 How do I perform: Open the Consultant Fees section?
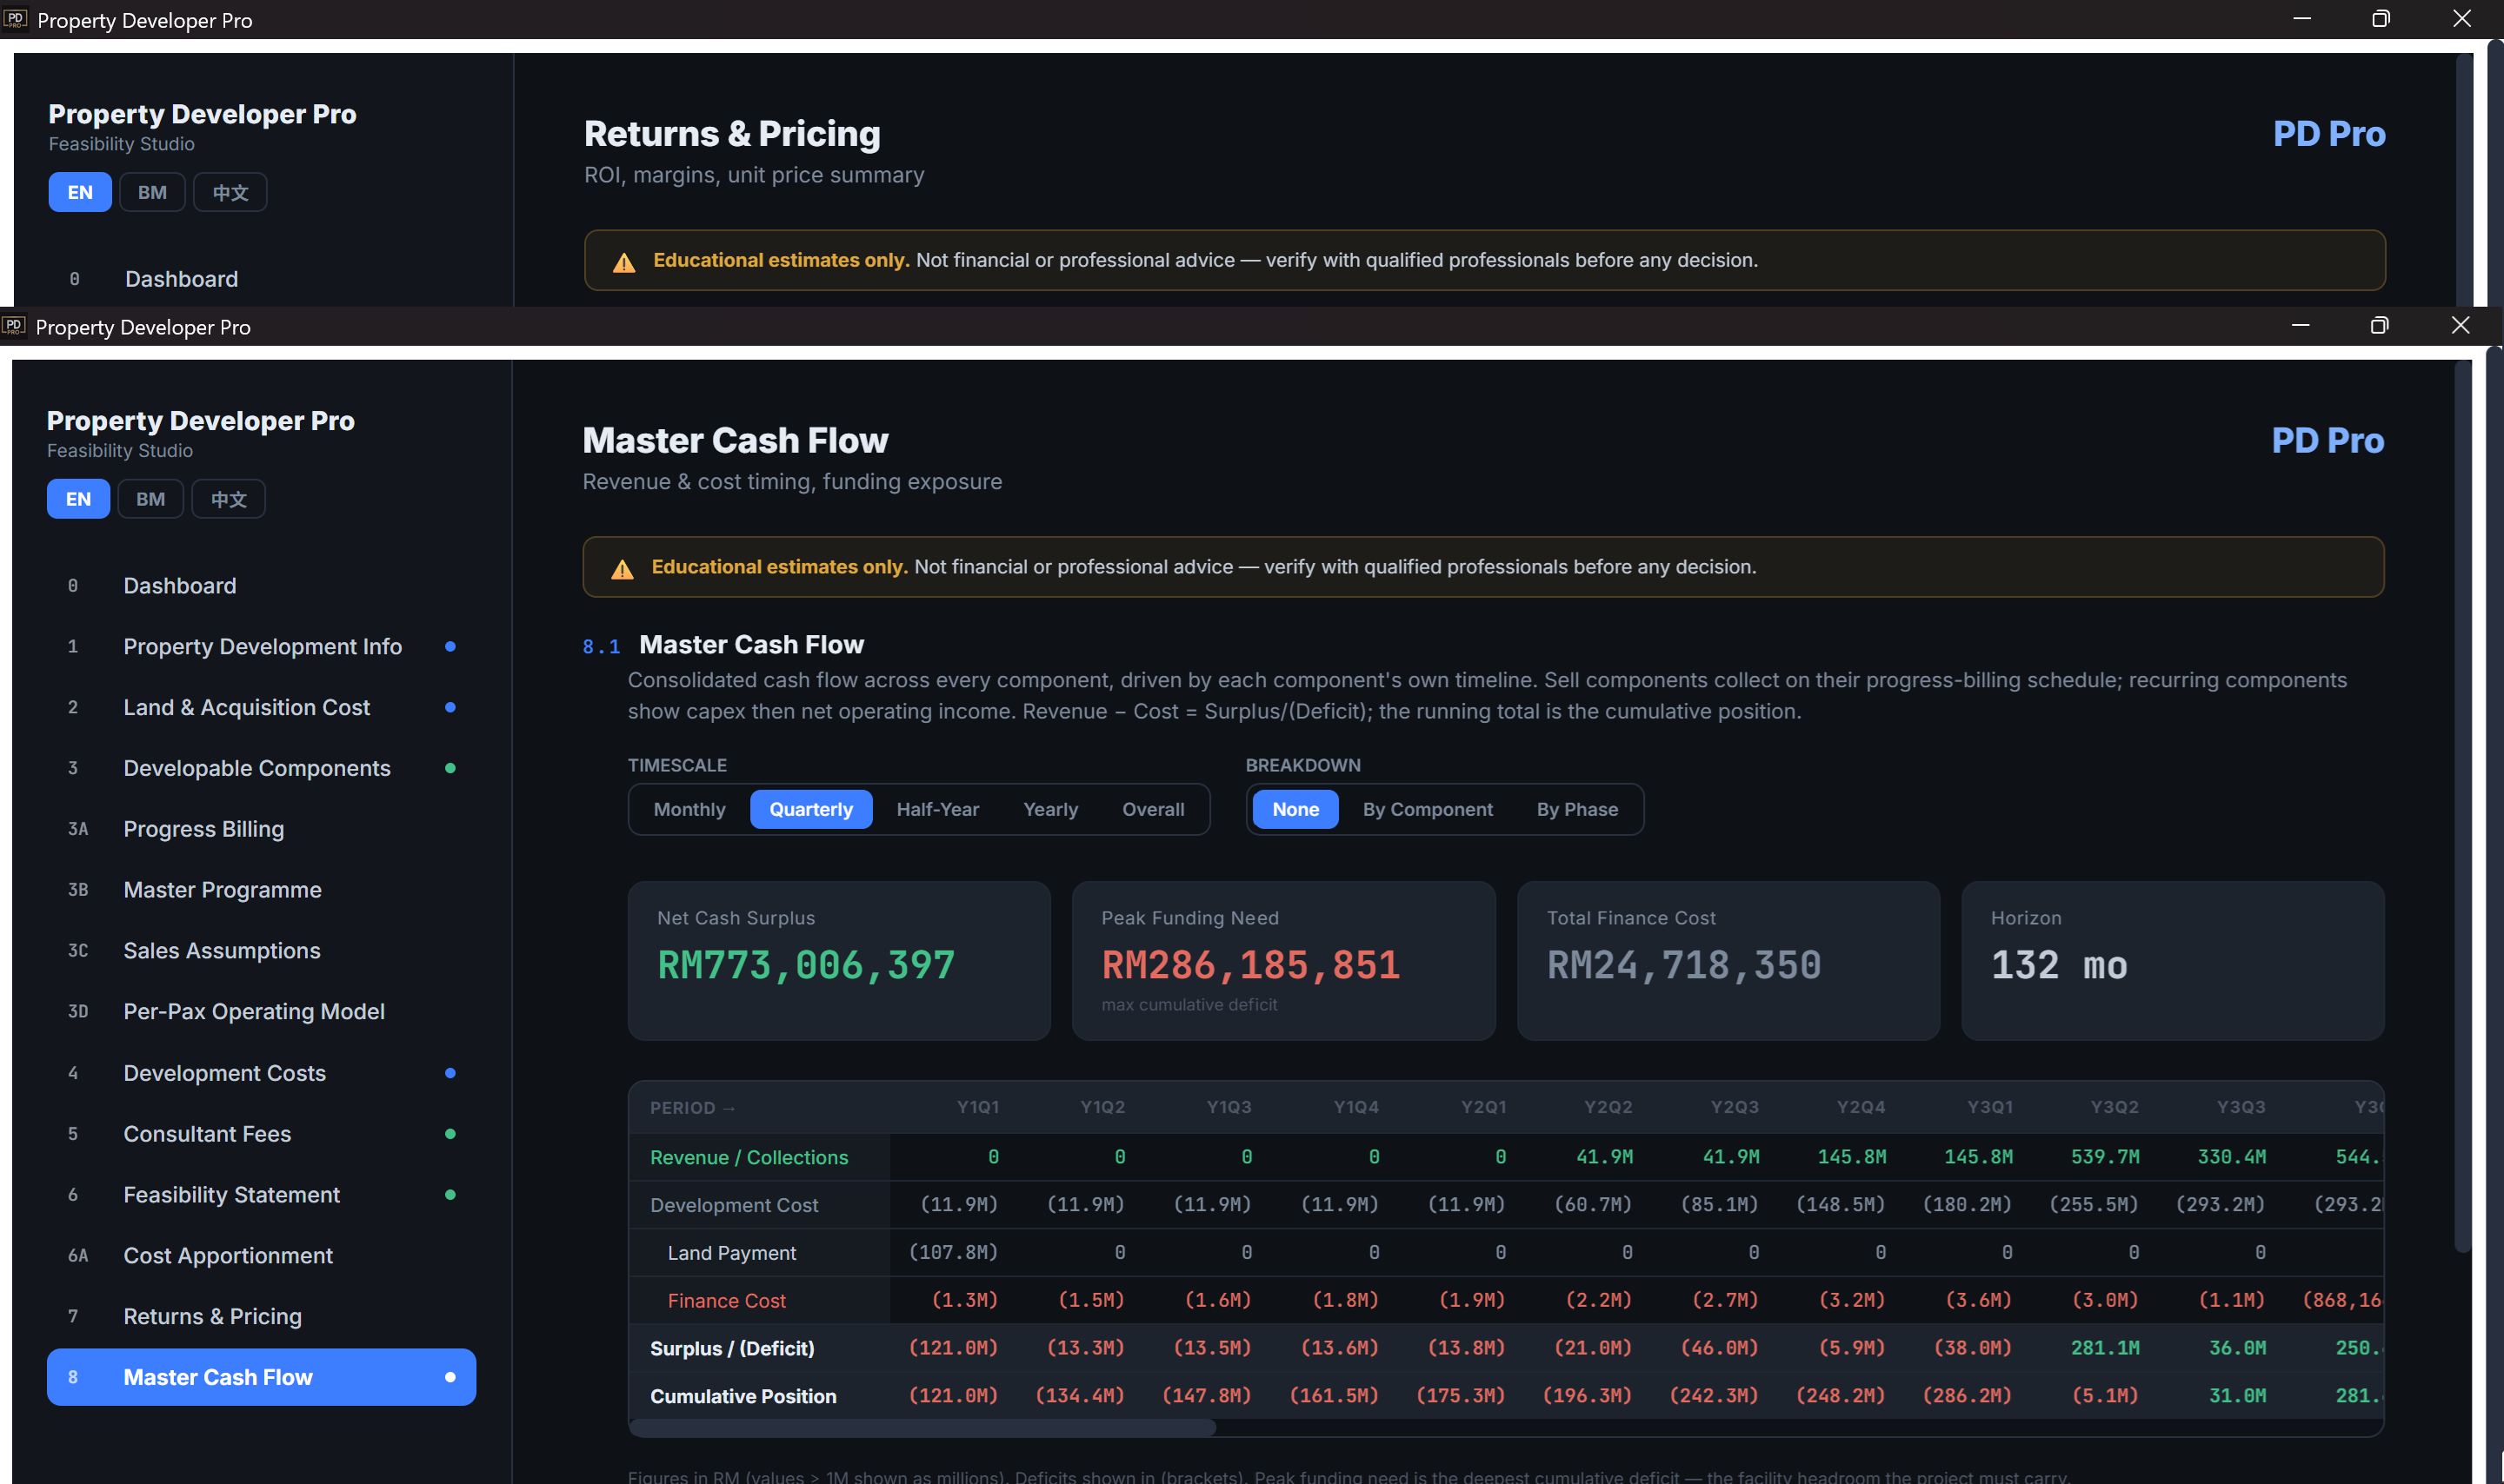(x=261, y=1134)
